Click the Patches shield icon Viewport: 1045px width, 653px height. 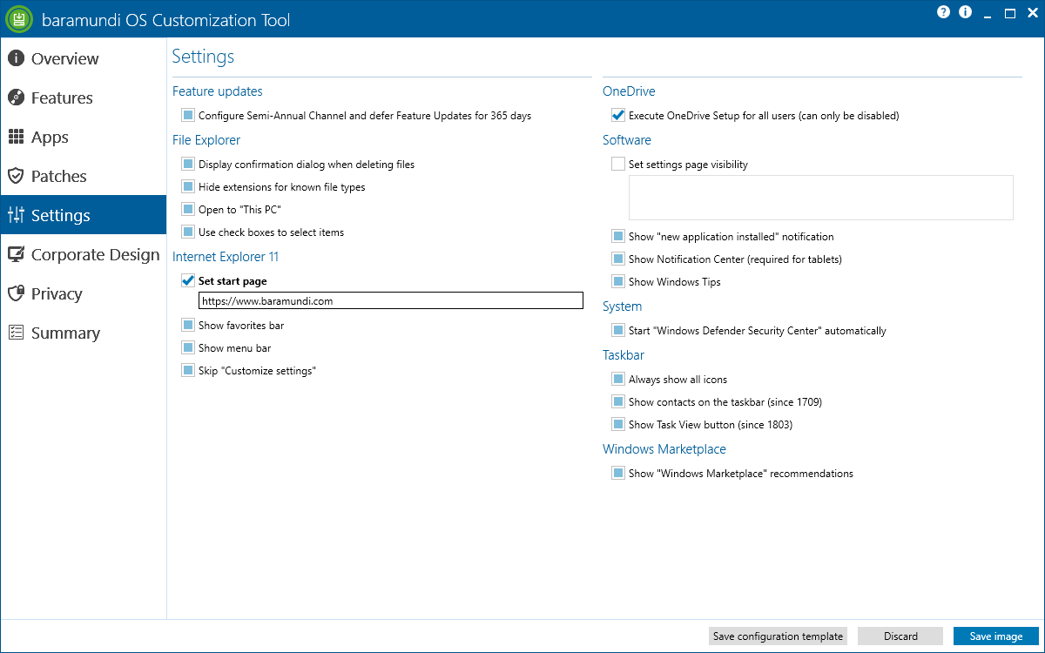point(16,176)
